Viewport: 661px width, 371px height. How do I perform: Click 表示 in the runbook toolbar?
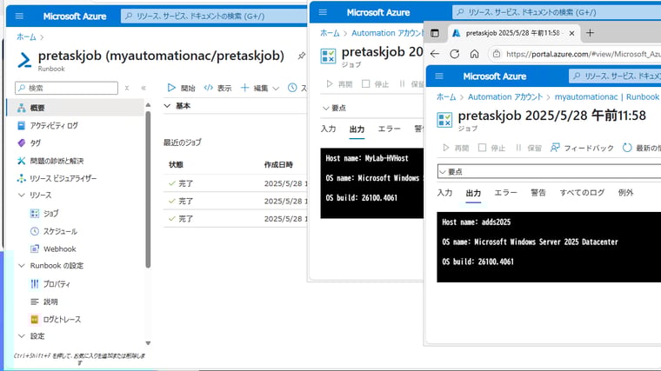[x=217, y=88]
